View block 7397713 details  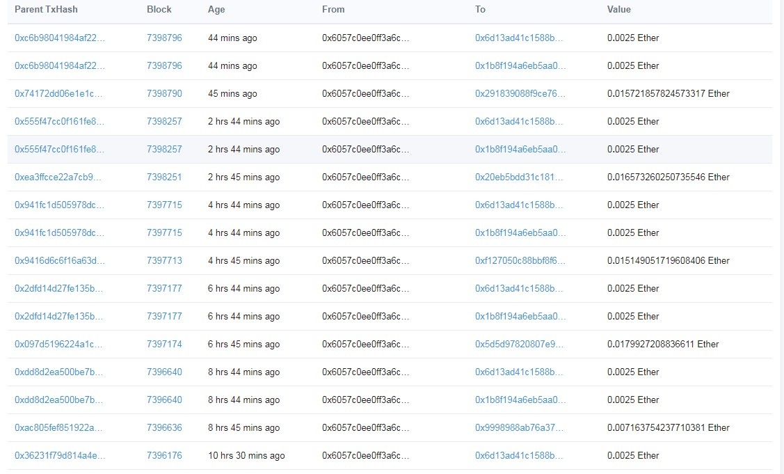pos(164,261)
